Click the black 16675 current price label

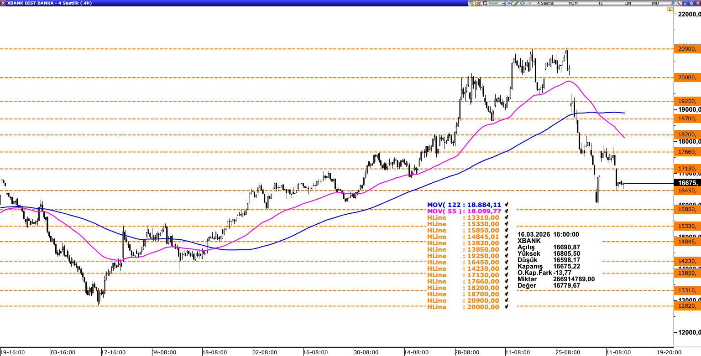pyautogui.click(x=686, y=183)
